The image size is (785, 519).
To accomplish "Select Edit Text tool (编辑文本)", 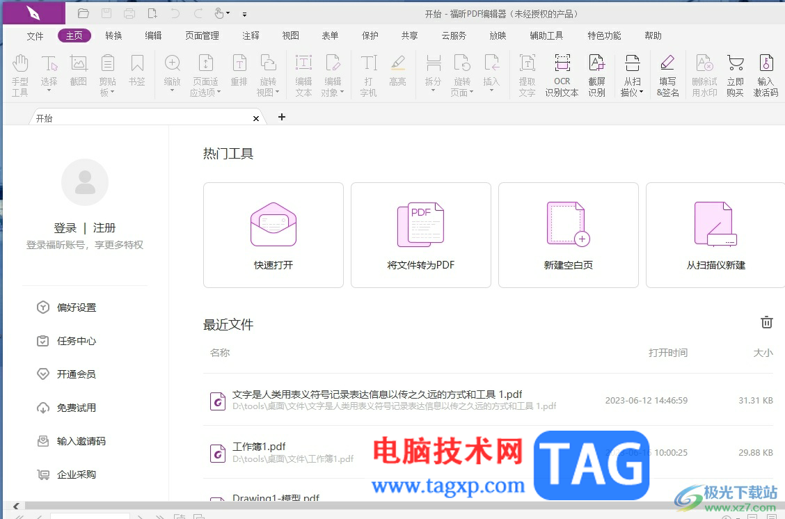I will coord(303,75).
